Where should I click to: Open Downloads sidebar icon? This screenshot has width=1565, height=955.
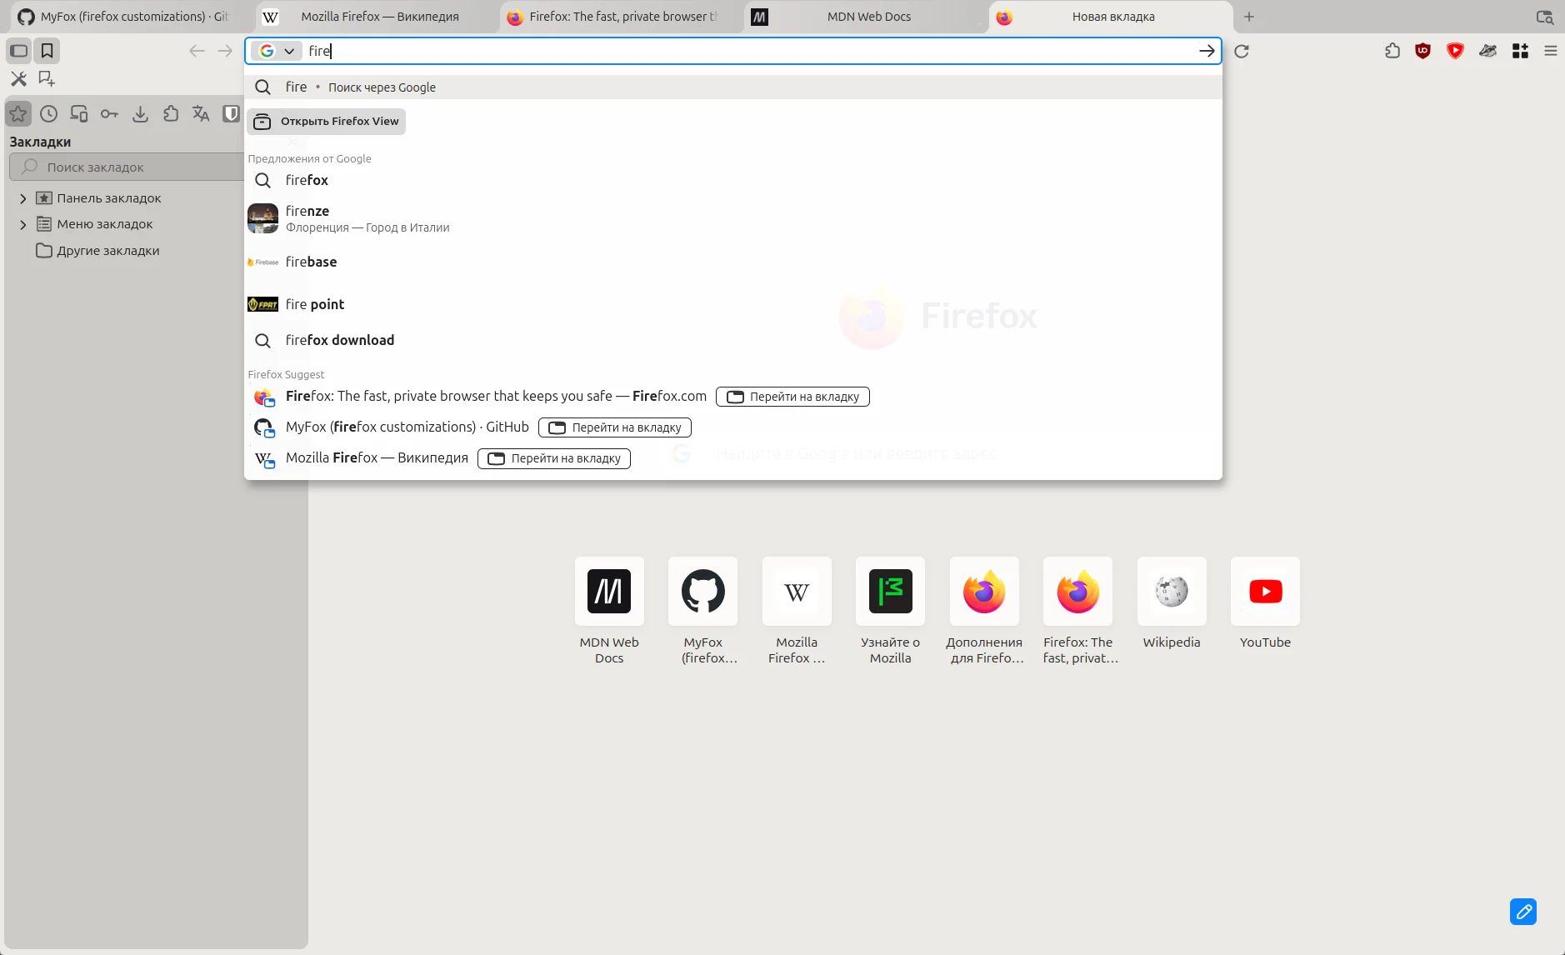pos(140,113)
